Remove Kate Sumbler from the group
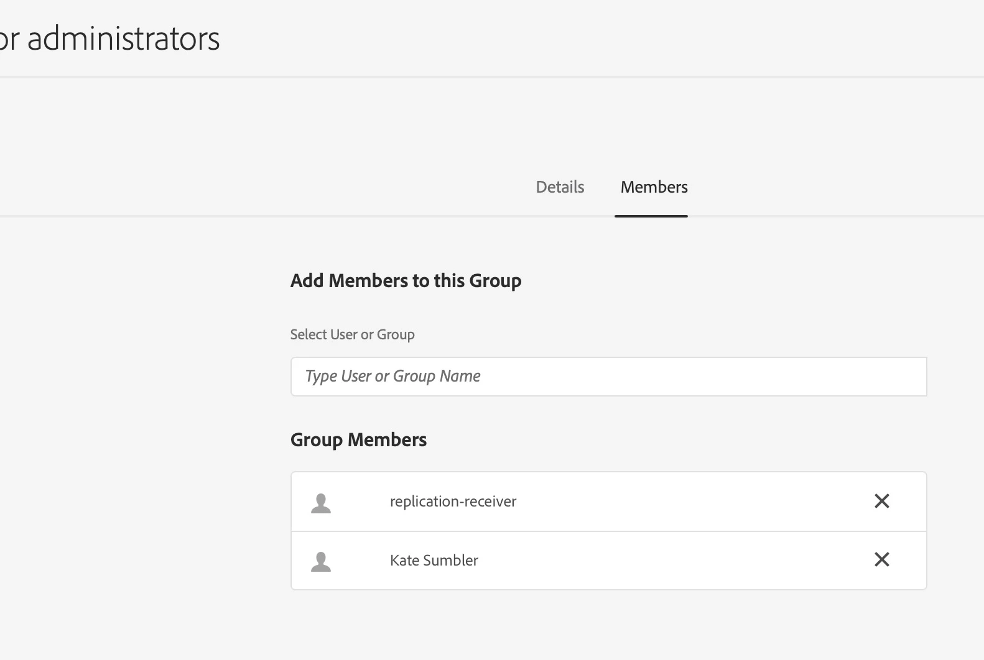This screenshot has height=660, width=984. pyautogui.click(x=881, y=560)
